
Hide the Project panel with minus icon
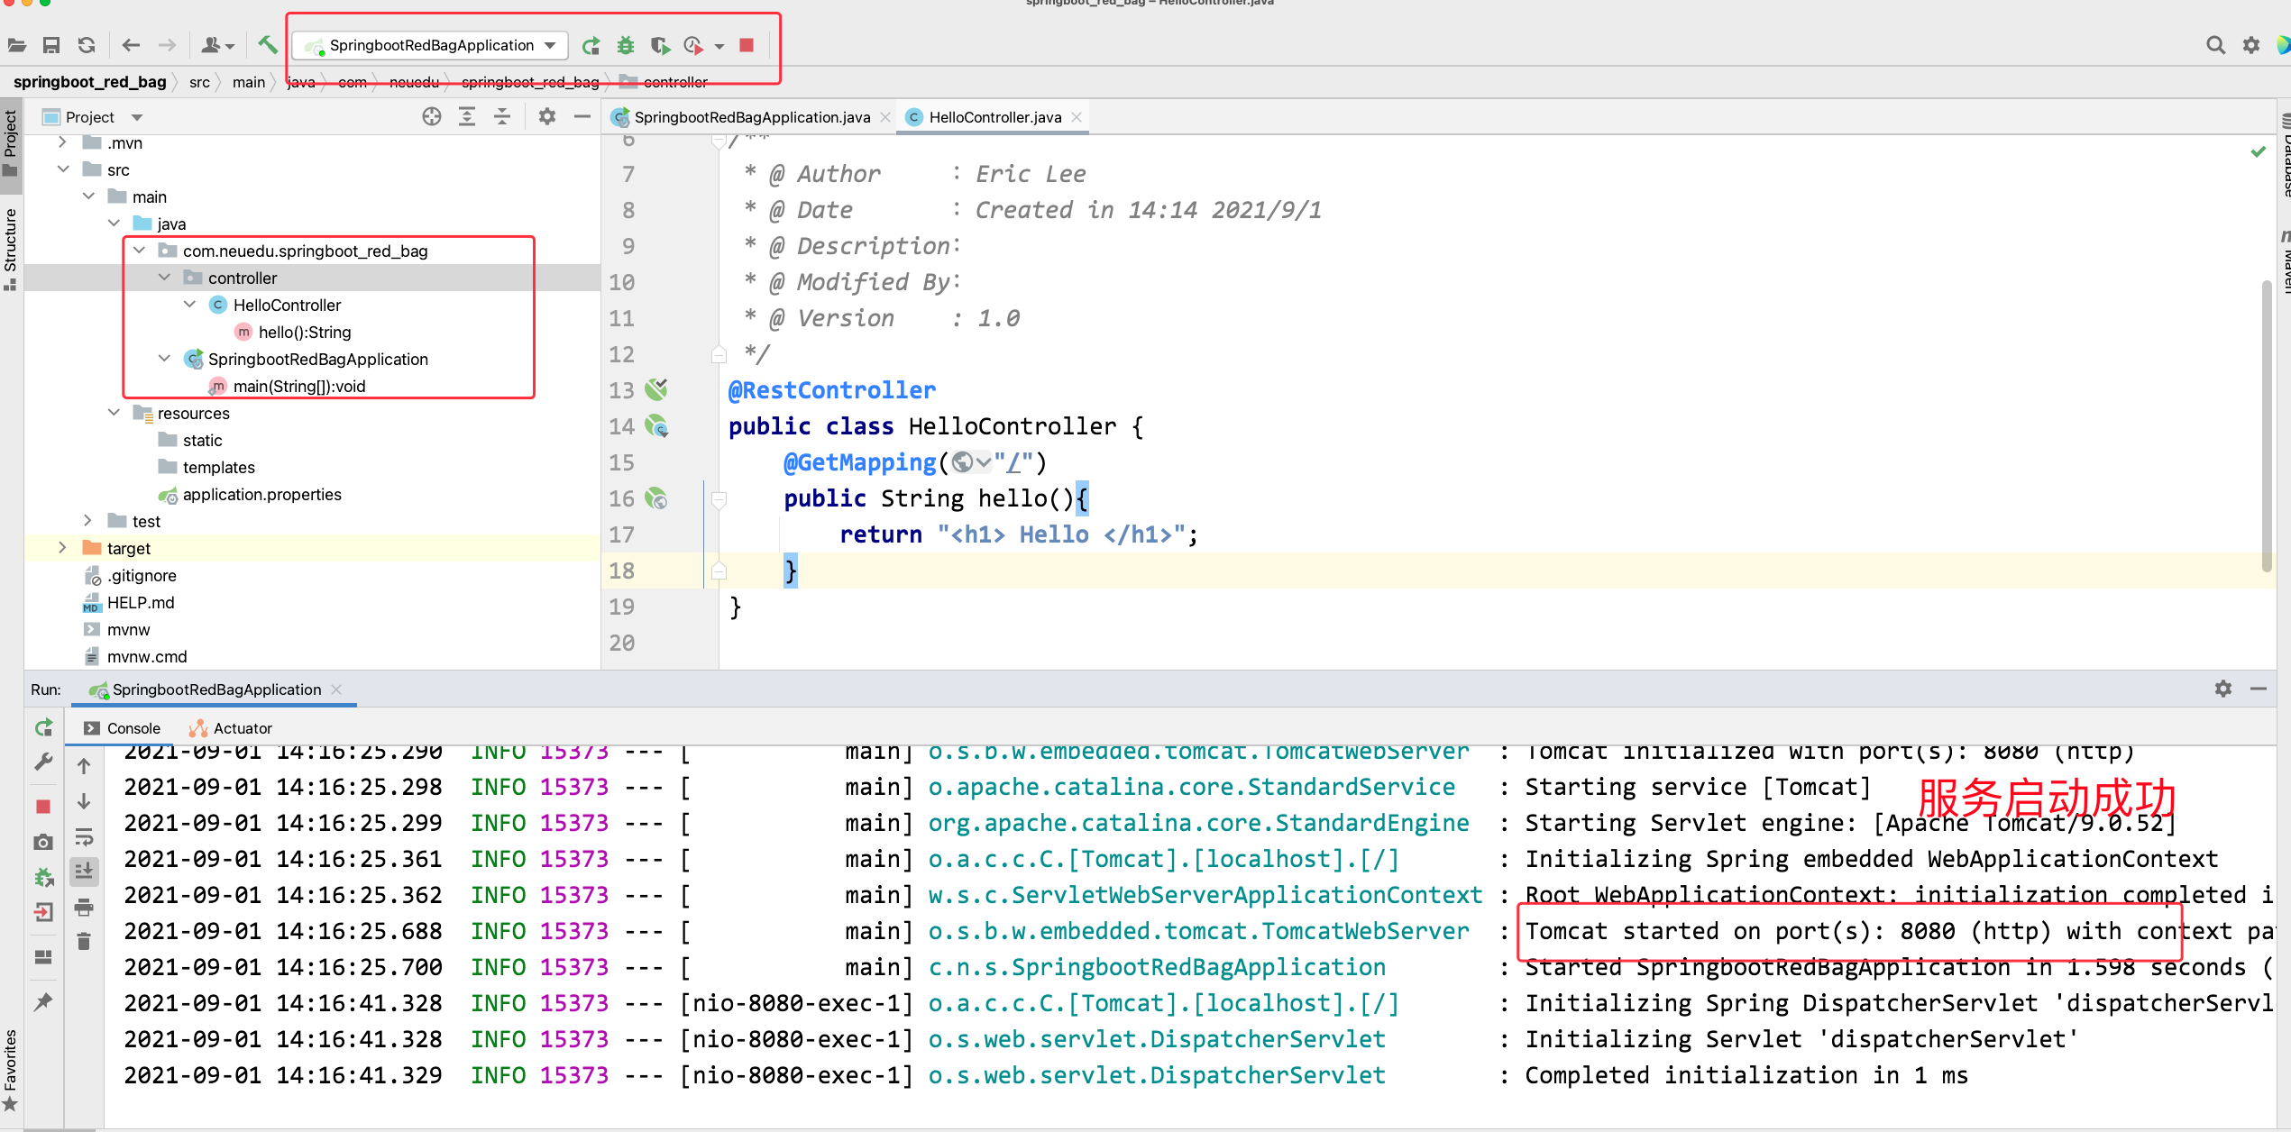click(582, 116)
